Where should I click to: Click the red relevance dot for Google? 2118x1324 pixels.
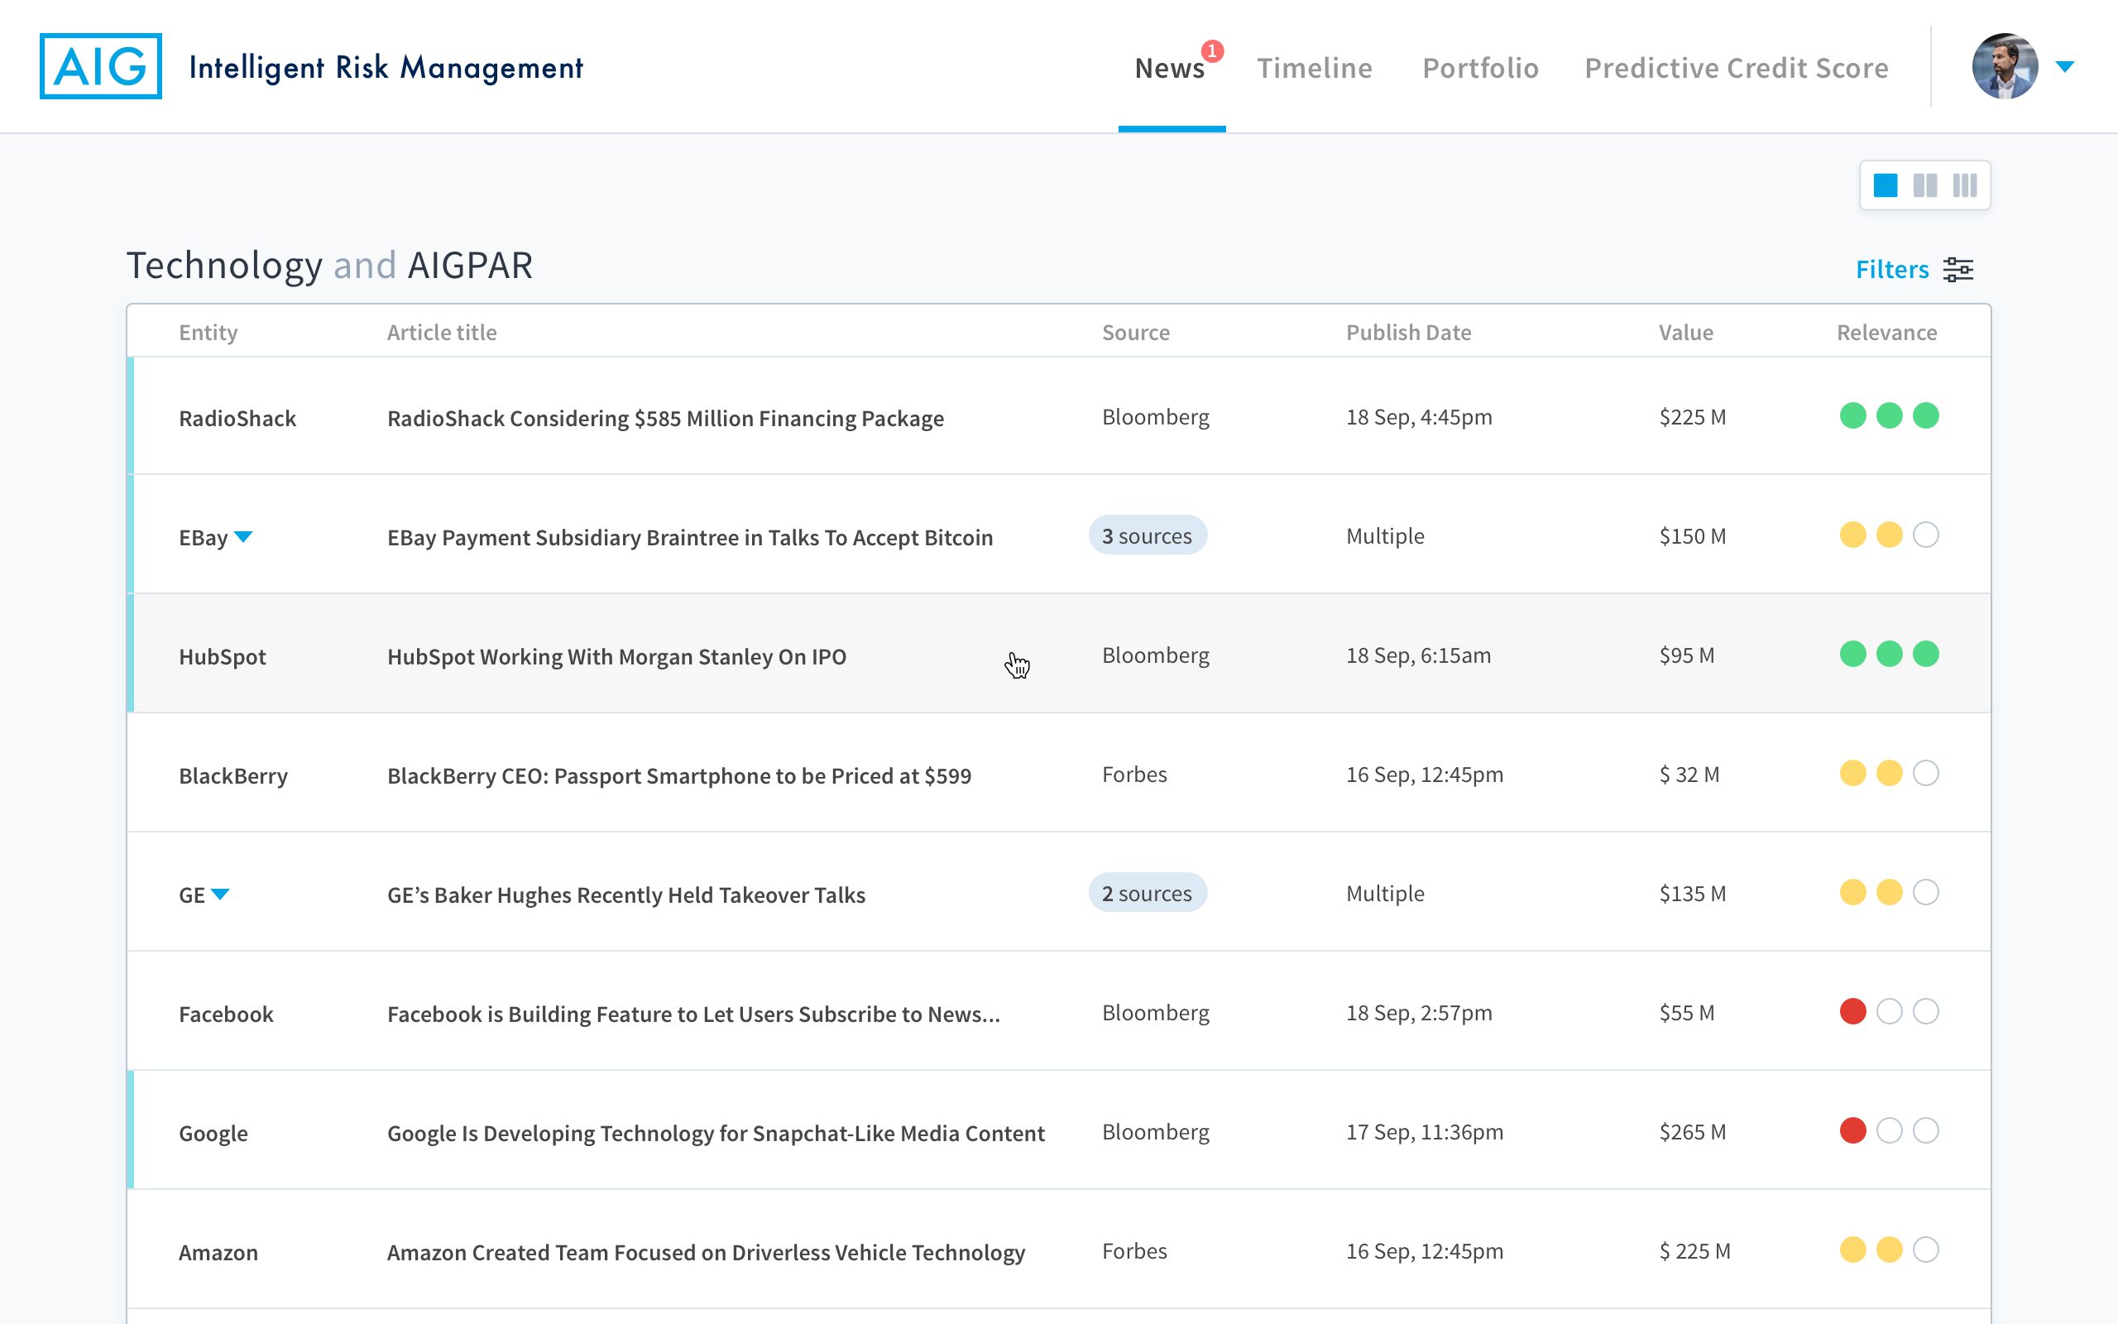click(x=1852, y=1130)
